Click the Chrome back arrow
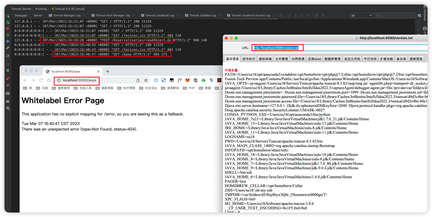 [x=25, y=80]
